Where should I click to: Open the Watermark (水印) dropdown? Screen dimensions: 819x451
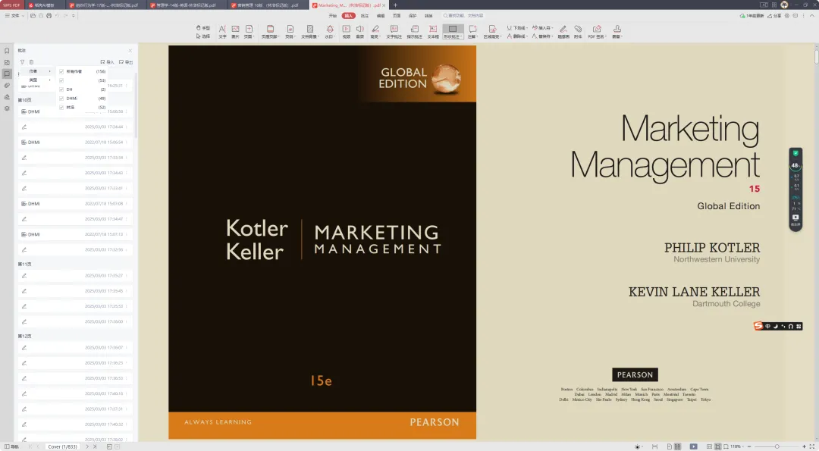[x=330, y=31]
